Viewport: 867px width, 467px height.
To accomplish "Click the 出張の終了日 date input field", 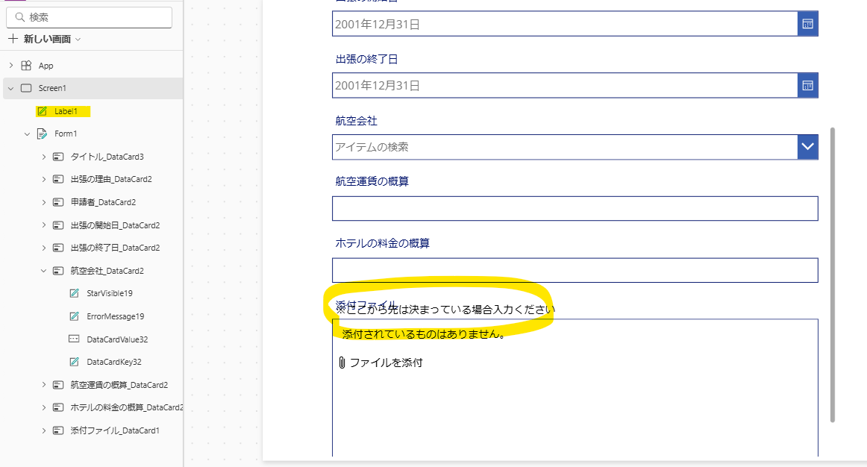I will pos(565,86).
